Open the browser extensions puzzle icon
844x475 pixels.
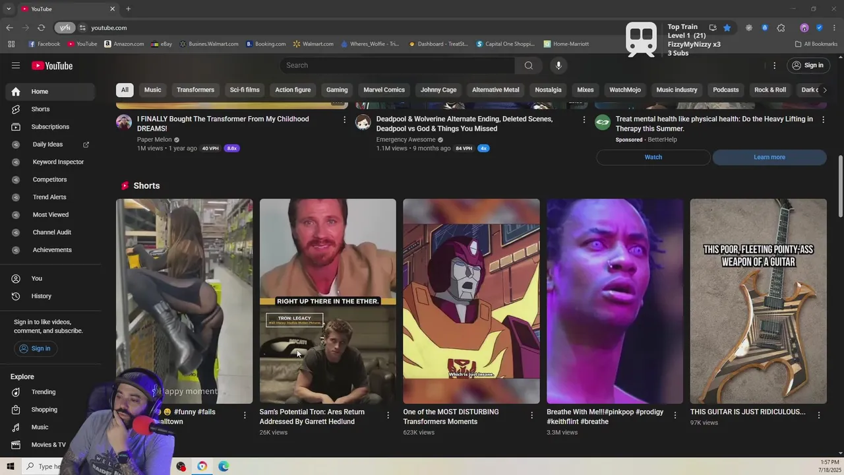click(x=781, y=28)
